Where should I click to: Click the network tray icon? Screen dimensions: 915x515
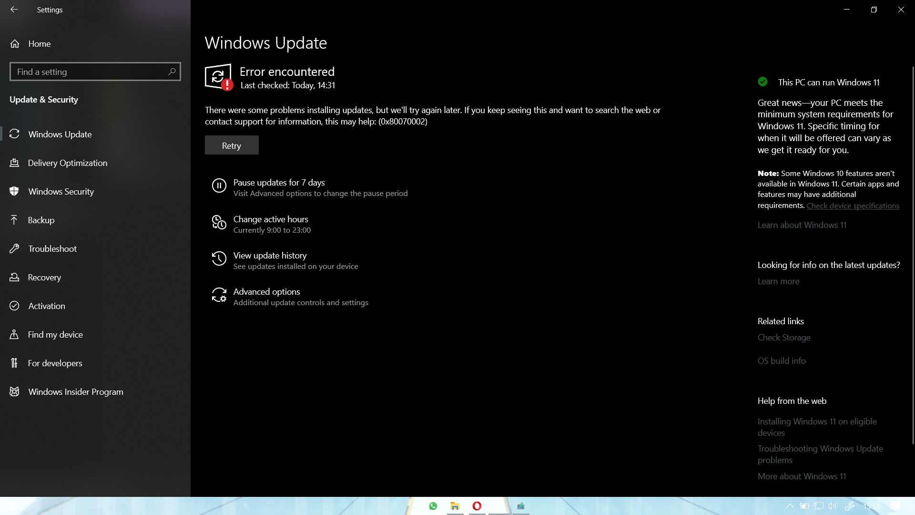click(x=819, y=506)
